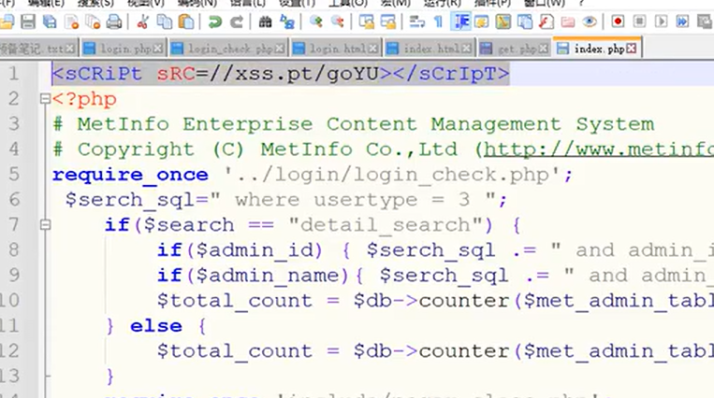The height and width of the screenshot is (398, 714).
Task: Click the document list panel icon
Action: (525, 21)
